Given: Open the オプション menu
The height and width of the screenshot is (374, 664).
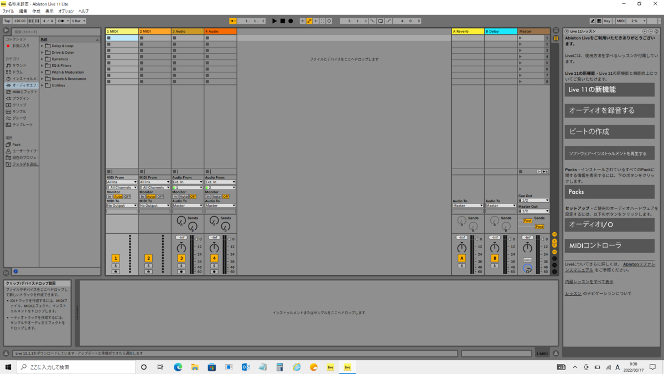Looking at the screenshot, I should point(66,11).
